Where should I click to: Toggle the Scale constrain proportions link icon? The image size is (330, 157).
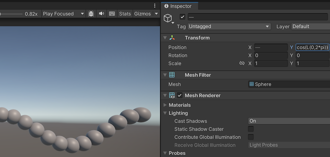242,63
